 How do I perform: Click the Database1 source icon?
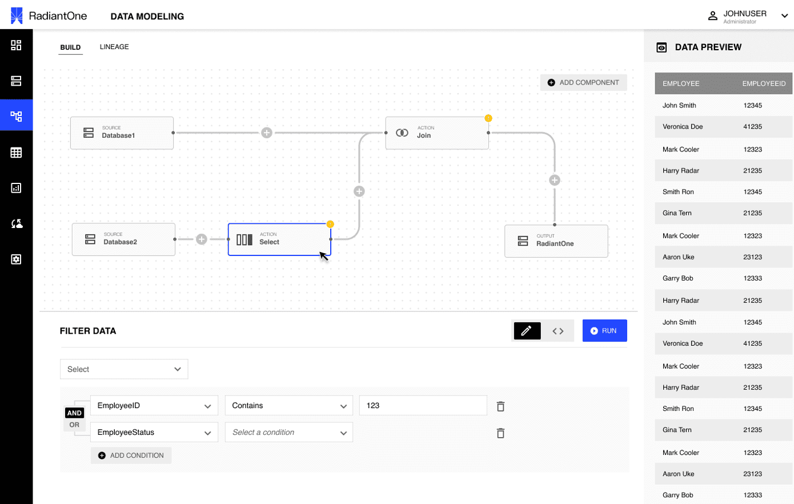(89, 133)
